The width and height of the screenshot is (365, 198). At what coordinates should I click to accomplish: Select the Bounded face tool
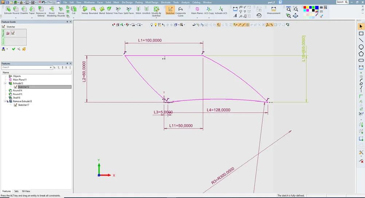93,11
